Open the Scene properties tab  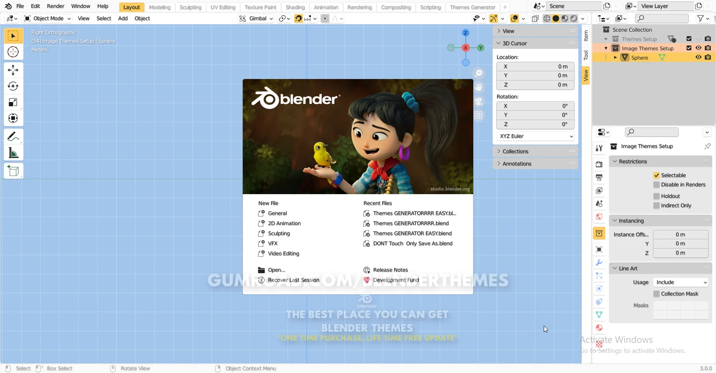599,203
